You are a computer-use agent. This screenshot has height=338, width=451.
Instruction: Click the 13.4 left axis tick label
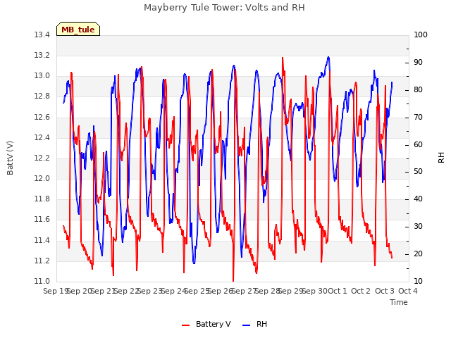(42, 35)
